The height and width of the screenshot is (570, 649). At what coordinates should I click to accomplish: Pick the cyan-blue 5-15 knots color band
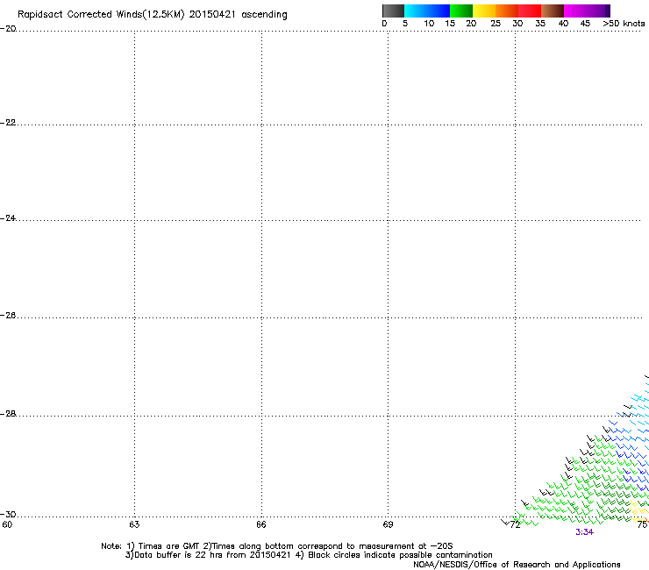(x=427, y=11)
